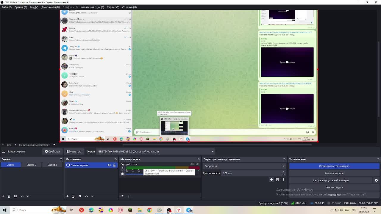
Task: Open the Правка menu
Action: [x=21, y=7]
